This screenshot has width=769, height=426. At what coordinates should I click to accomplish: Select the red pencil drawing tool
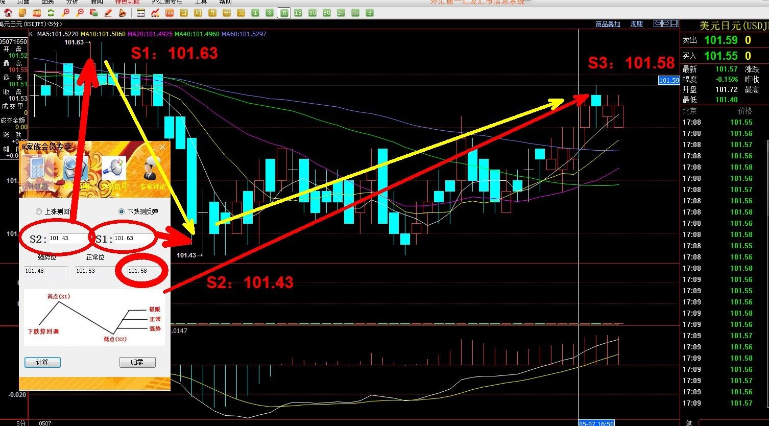point(108,13)
